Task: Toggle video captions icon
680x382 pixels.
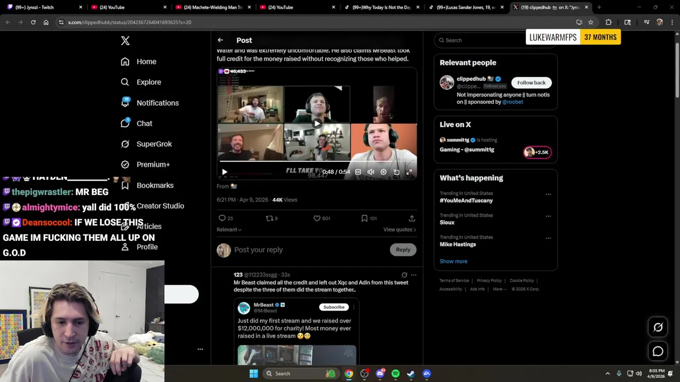Action: click(x=358, y=172)
